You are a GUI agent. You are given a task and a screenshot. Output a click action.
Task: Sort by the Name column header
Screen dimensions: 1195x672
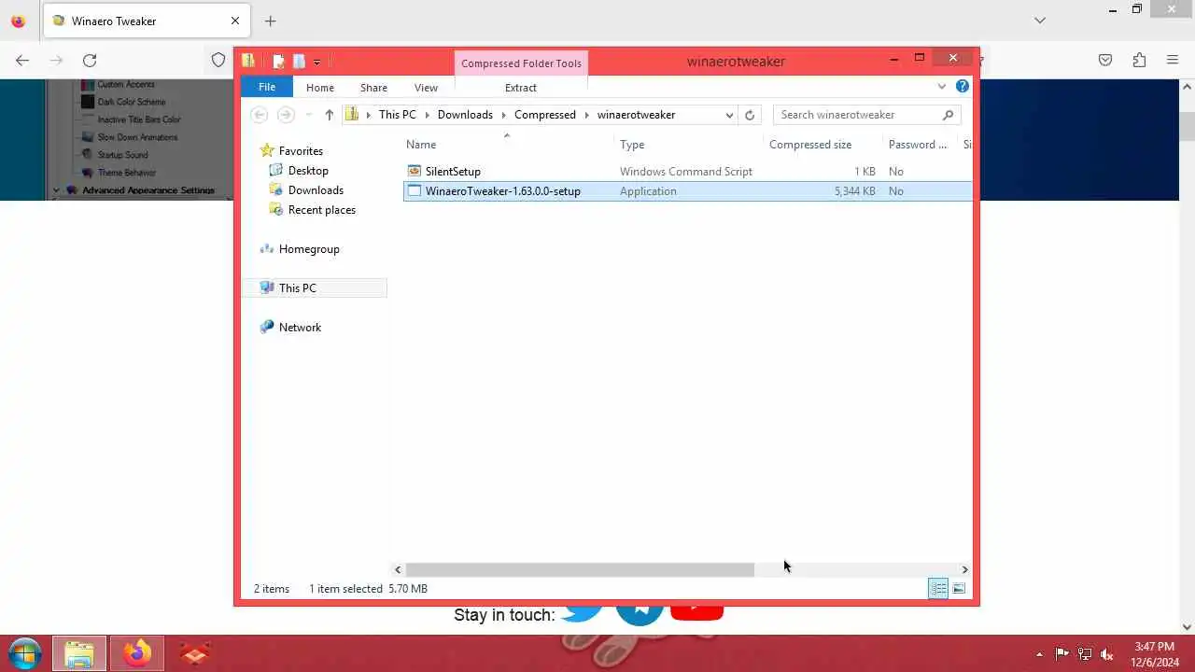(421, 145)
